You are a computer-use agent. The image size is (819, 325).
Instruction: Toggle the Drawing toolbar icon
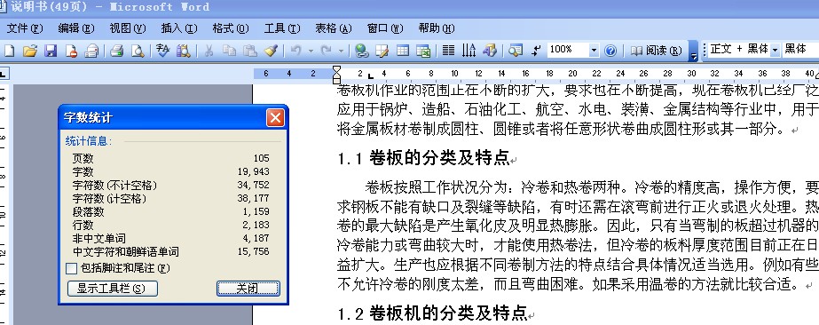click(490, 51)
